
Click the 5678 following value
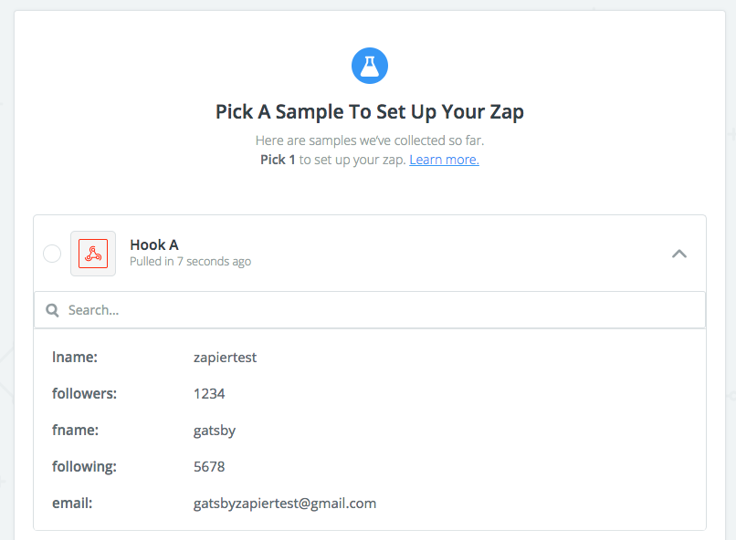click(x=209, y=467)
